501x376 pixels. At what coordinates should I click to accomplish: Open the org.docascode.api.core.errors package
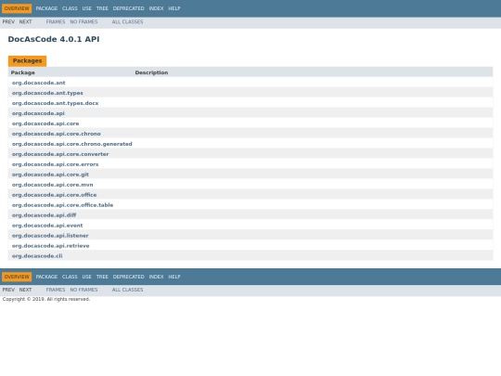point(56,164)
